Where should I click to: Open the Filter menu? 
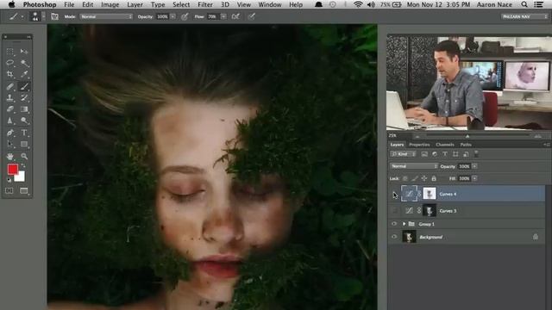205,4
